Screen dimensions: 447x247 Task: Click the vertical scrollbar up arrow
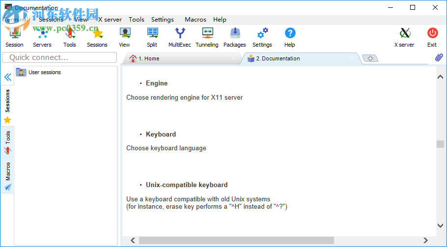pos(440,77)
